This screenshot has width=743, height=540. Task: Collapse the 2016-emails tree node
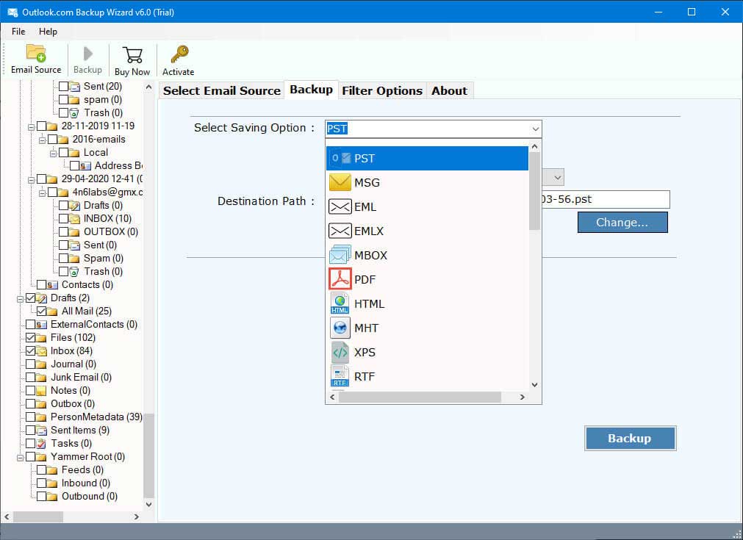click(x=42, y=140)
